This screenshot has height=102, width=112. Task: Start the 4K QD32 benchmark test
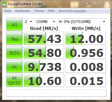14,80
